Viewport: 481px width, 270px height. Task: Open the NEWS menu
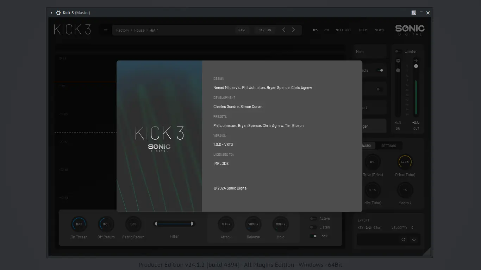(x=379, y=30)
